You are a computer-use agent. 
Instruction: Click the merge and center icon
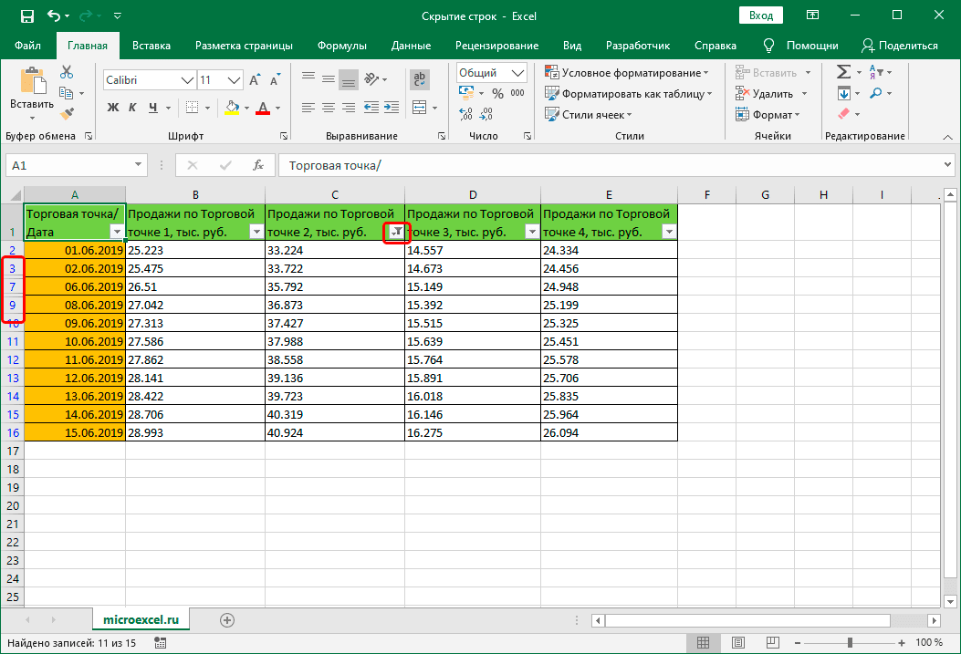(421, 107)
